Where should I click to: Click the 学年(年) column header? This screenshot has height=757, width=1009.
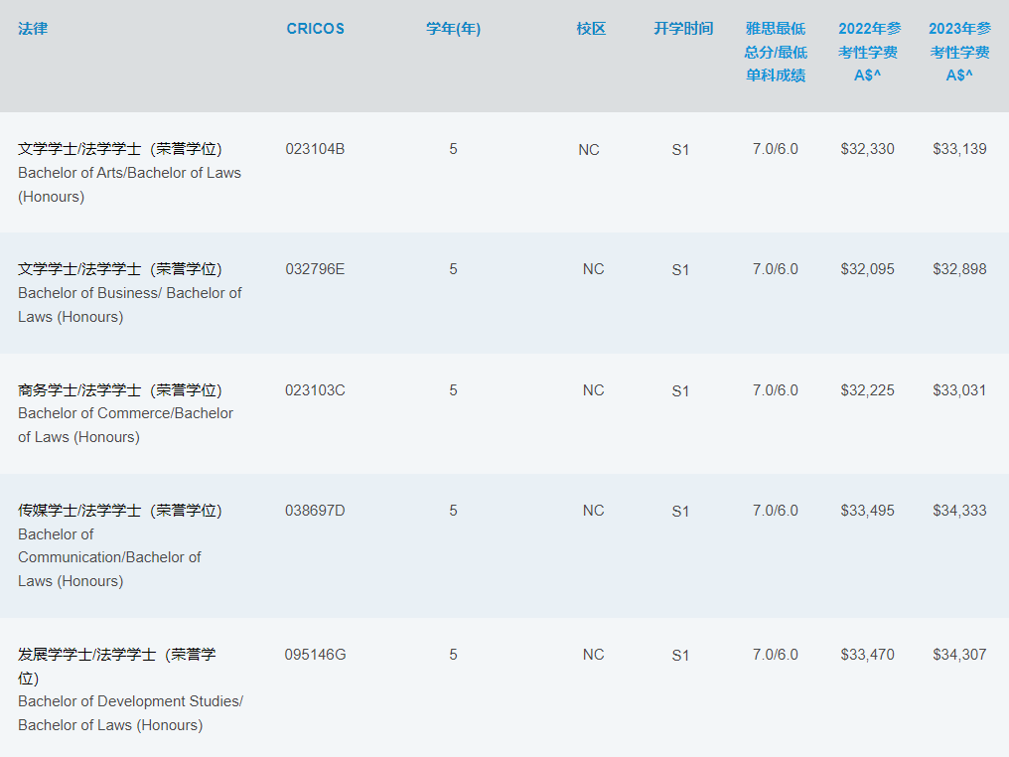coord(453,29)
